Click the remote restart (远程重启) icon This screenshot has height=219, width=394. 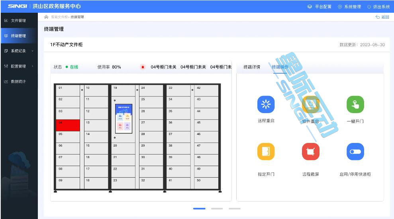tap(266, 104)
